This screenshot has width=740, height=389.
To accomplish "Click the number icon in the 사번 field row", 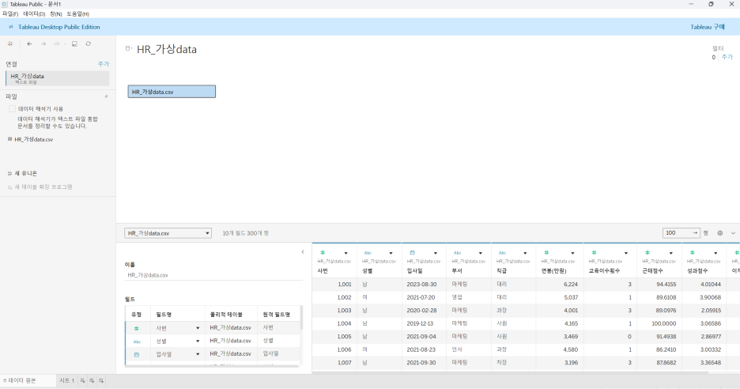I will [x=137, y=328].
